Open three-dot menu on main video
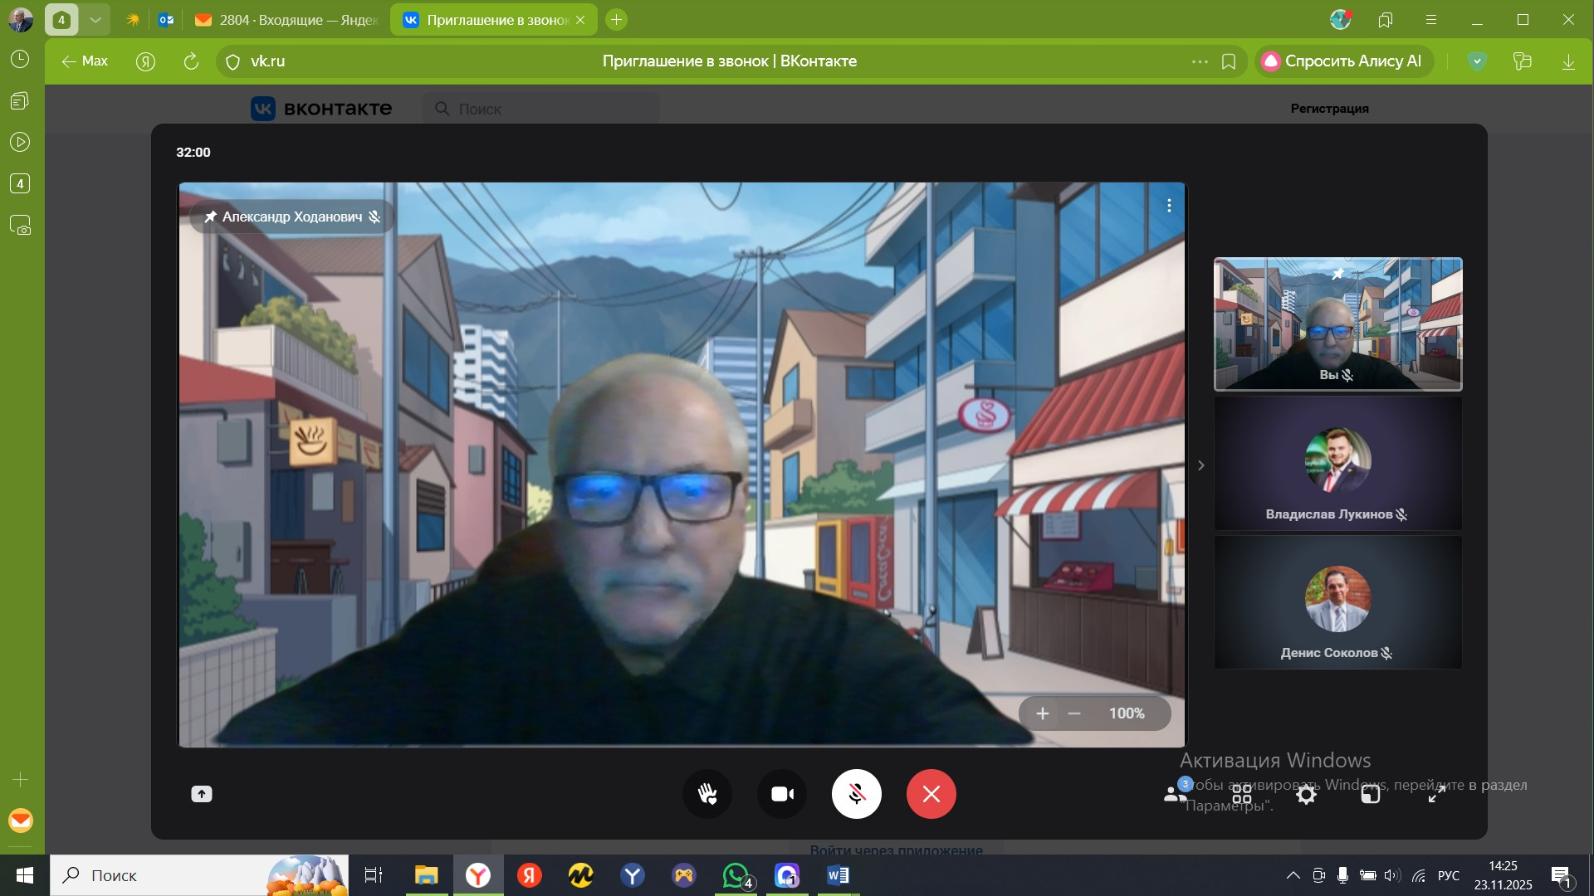The image size is (1594, 896). (x=1169, y=205)
